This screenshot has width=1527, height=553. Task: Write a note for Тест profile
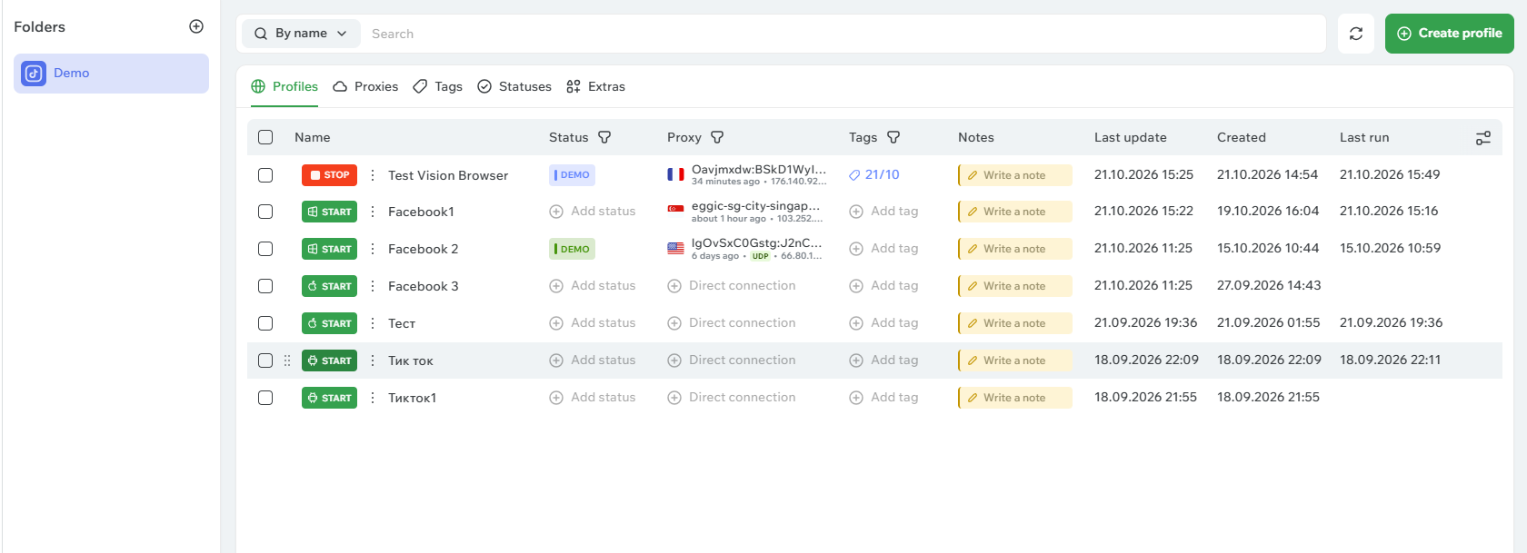coord(1015,323)
